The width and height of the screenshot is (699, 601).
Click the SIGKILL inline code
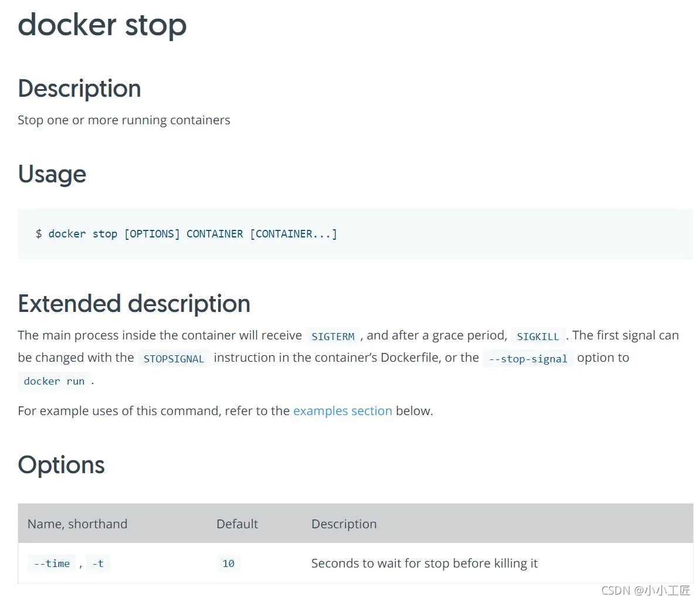coord(538,337)
